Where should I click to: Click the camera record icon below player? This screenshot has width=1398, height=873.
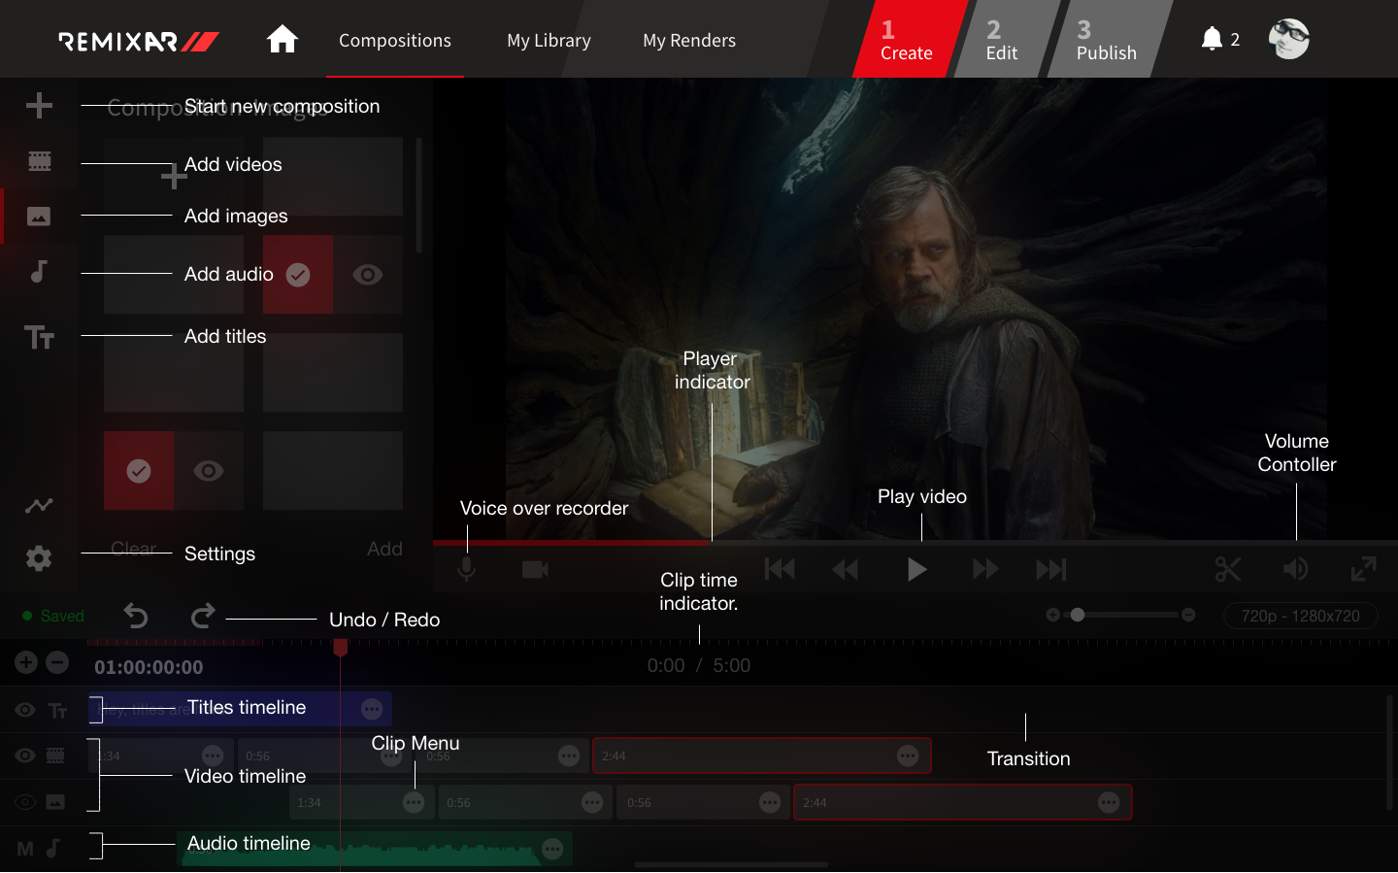tap(536, 569)
